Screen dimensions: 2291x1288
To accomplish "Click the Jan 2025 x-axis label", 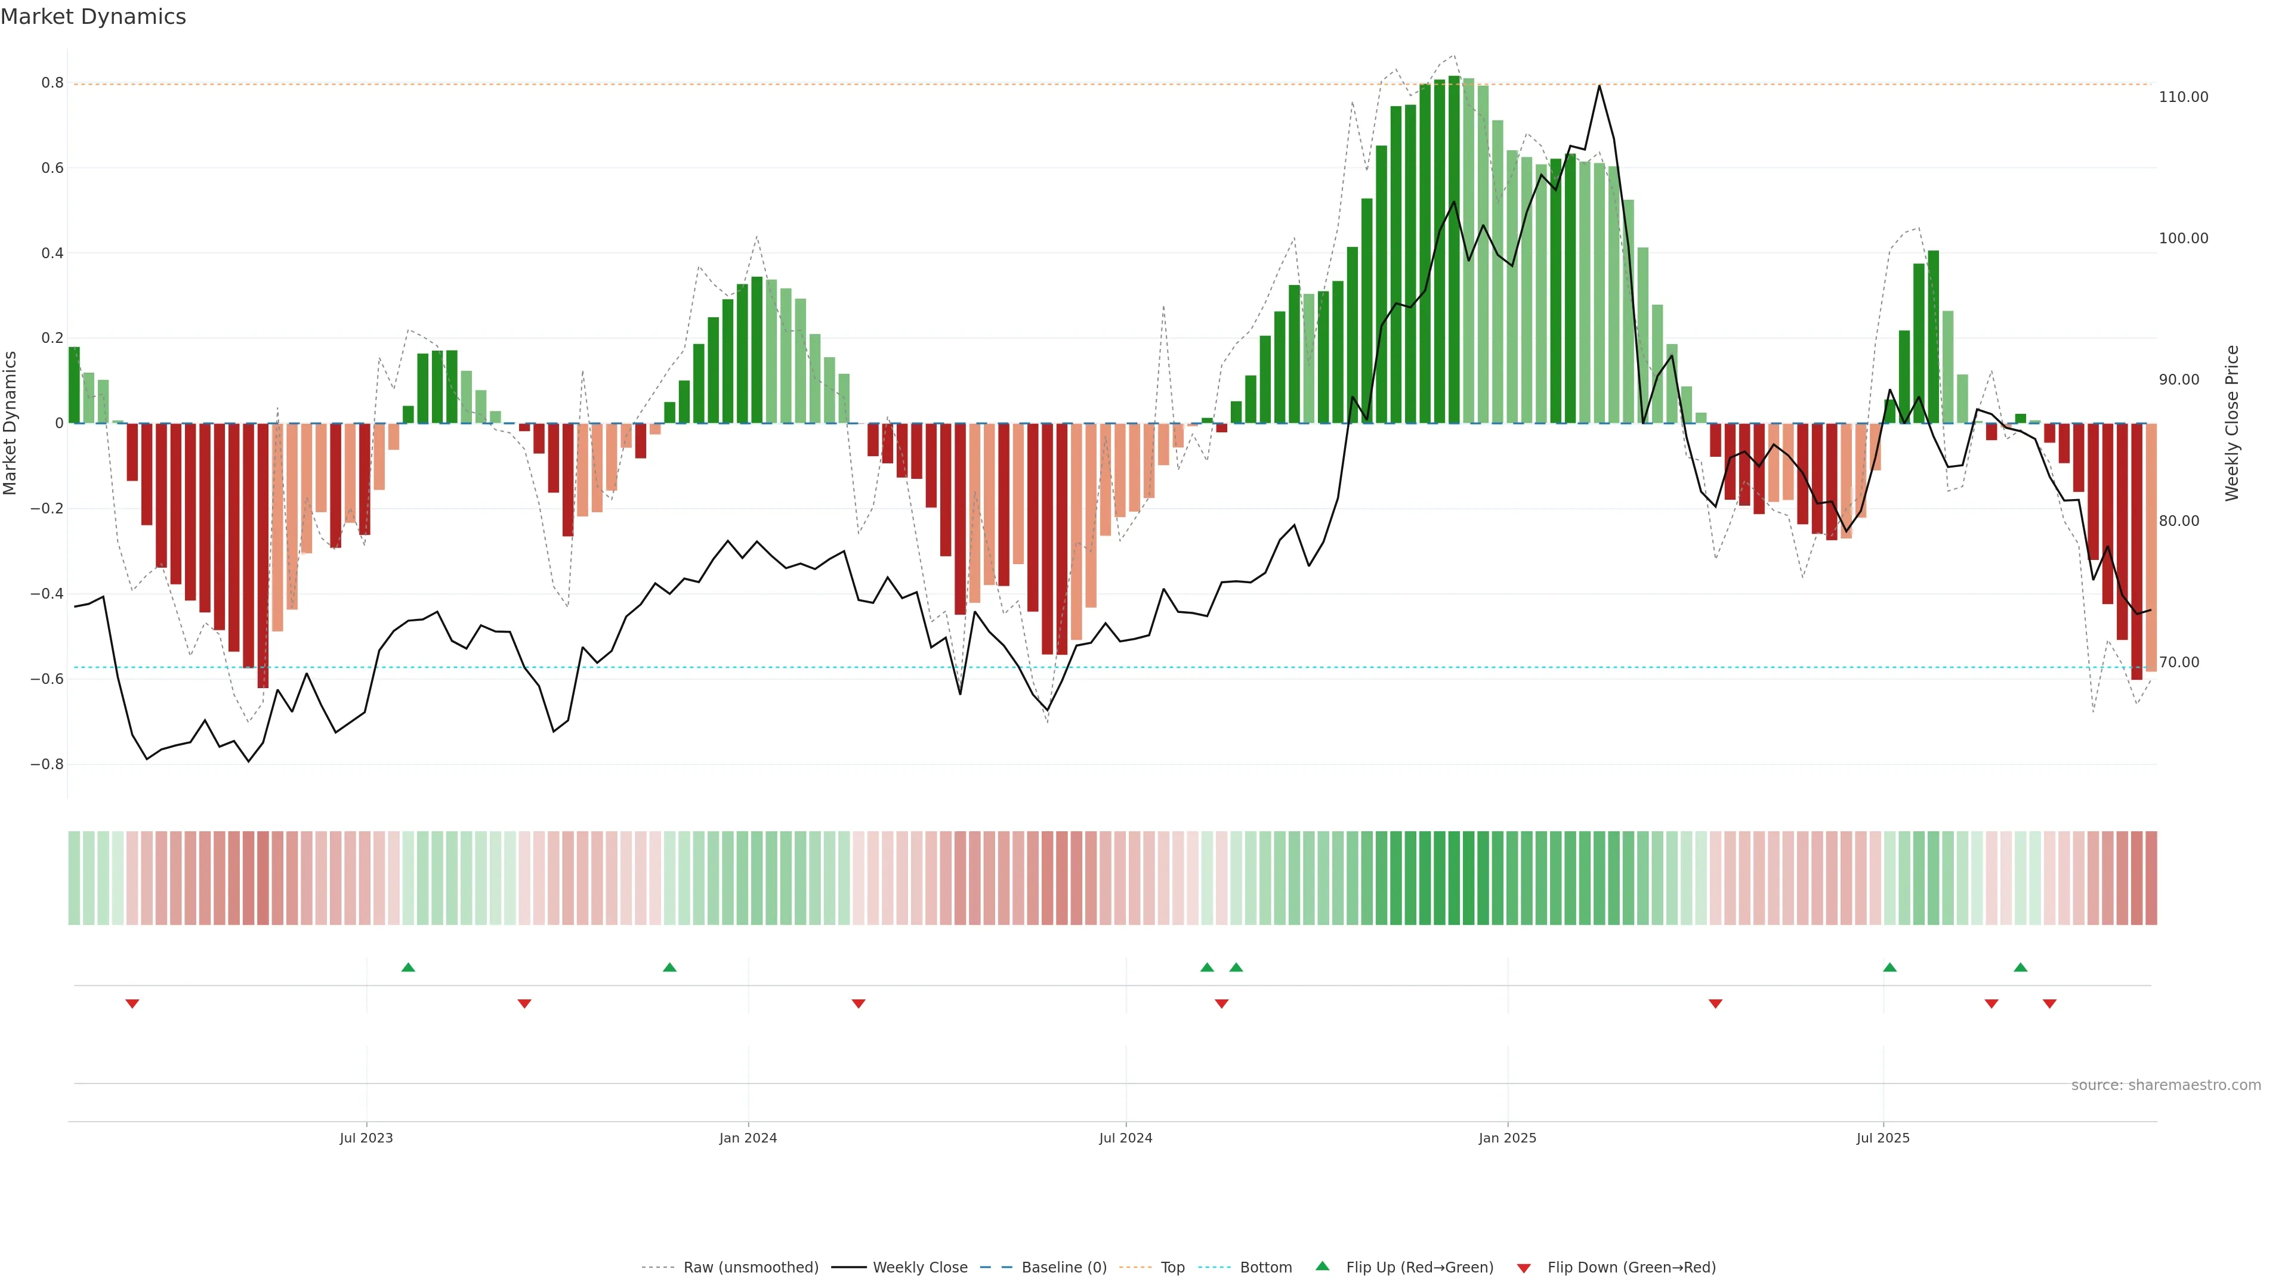I will pos(1508,1138).
